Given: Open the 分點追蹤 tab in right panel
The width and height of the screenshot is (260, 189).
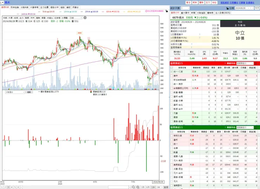Looking at the screenshot, I should click(201, 13).
